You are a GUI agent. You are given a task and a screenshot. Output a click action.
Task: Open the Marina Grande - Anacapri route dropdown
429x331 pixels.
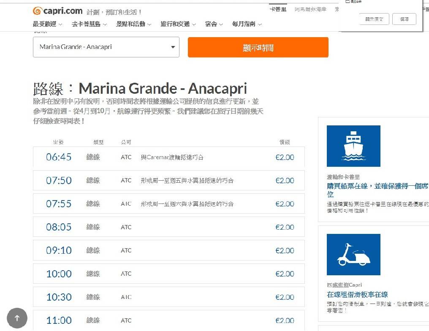(106, 47)
